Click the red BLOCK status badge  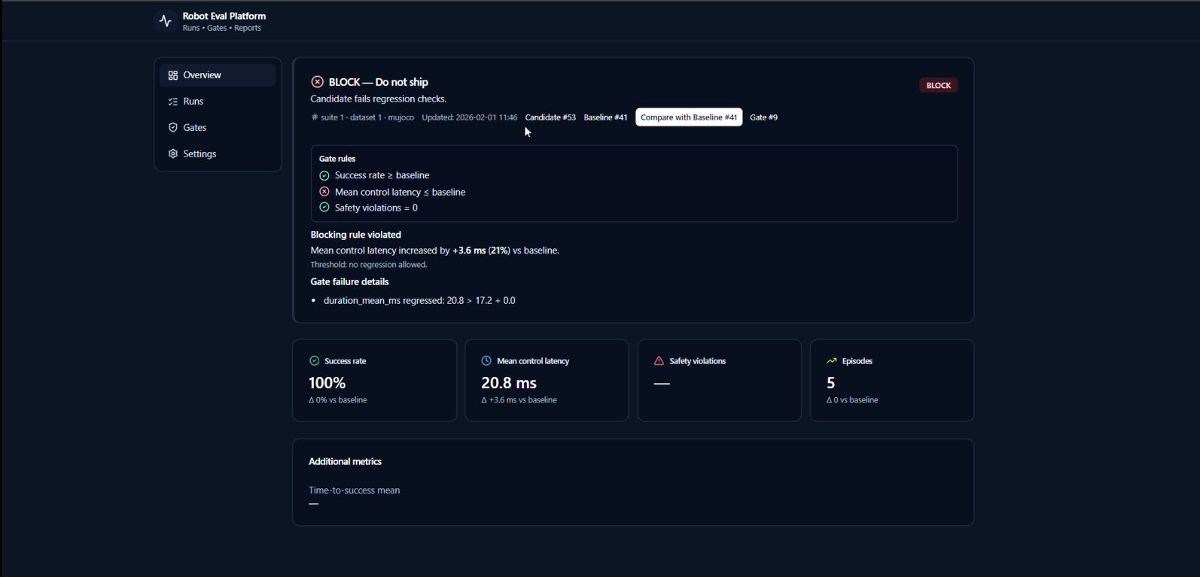coord(938,85)
